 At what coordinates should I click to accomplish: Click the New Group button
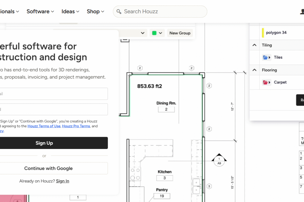180,33
